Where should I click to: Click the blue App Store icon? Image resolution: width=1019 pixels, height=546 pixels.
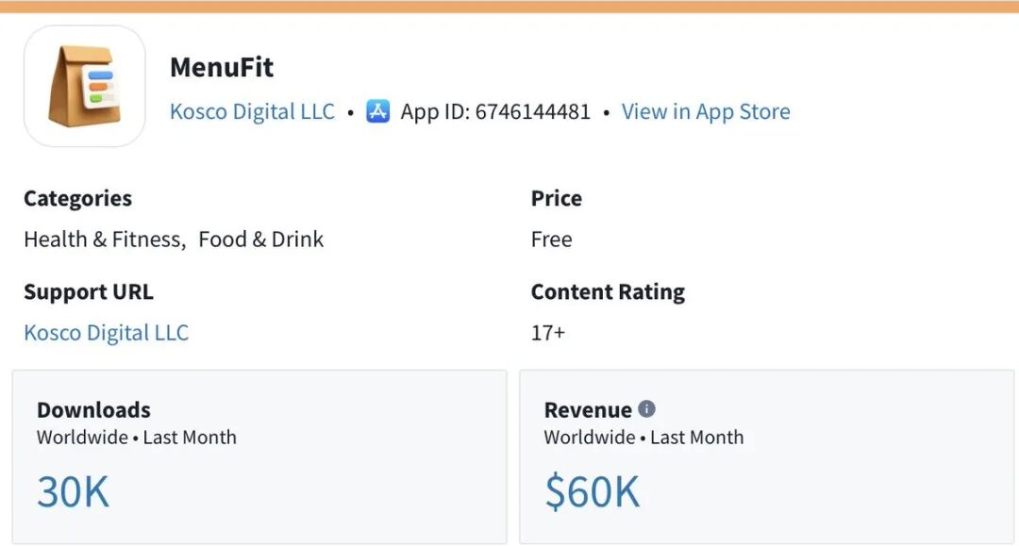(x=378, y=111)
